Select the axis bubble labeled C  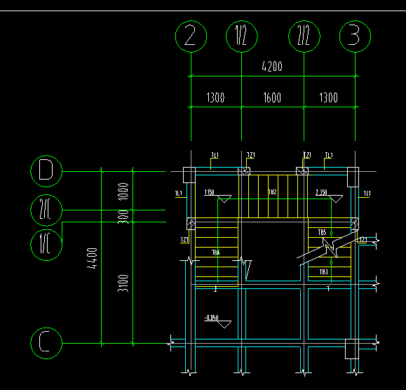pos(46,343)
